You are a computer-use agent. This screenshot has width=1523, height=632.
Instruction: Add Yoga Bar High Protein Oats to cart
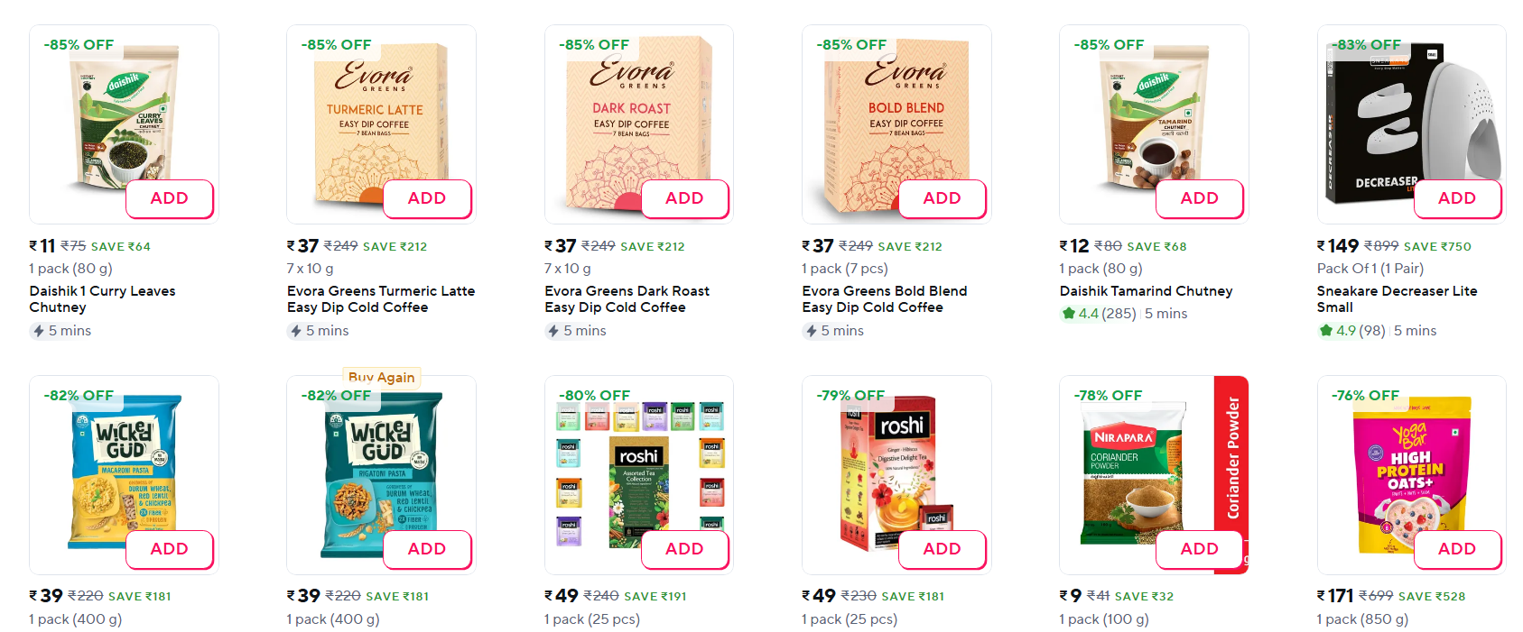tap(1456, 549)
